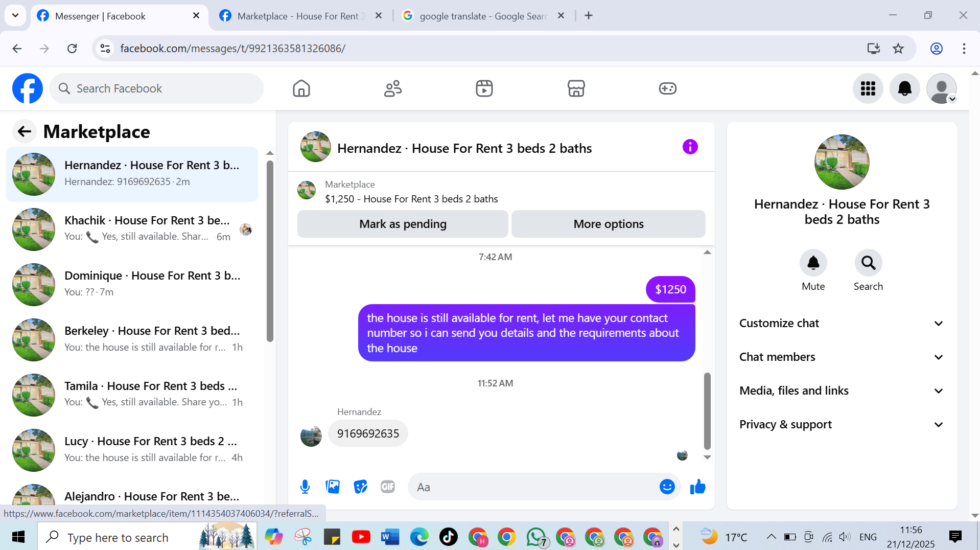980x550 pixels.
Task: Choose a GIF
Action: click(388, 487)
